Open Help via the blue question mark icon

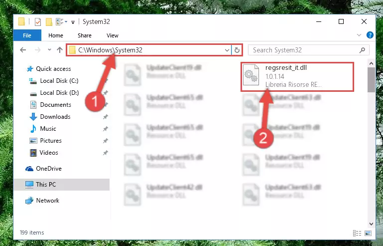[370, 35]
